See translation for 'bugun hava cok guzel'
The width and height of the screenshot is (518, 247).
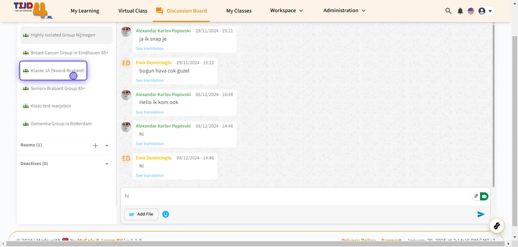[x=150, y=80]
